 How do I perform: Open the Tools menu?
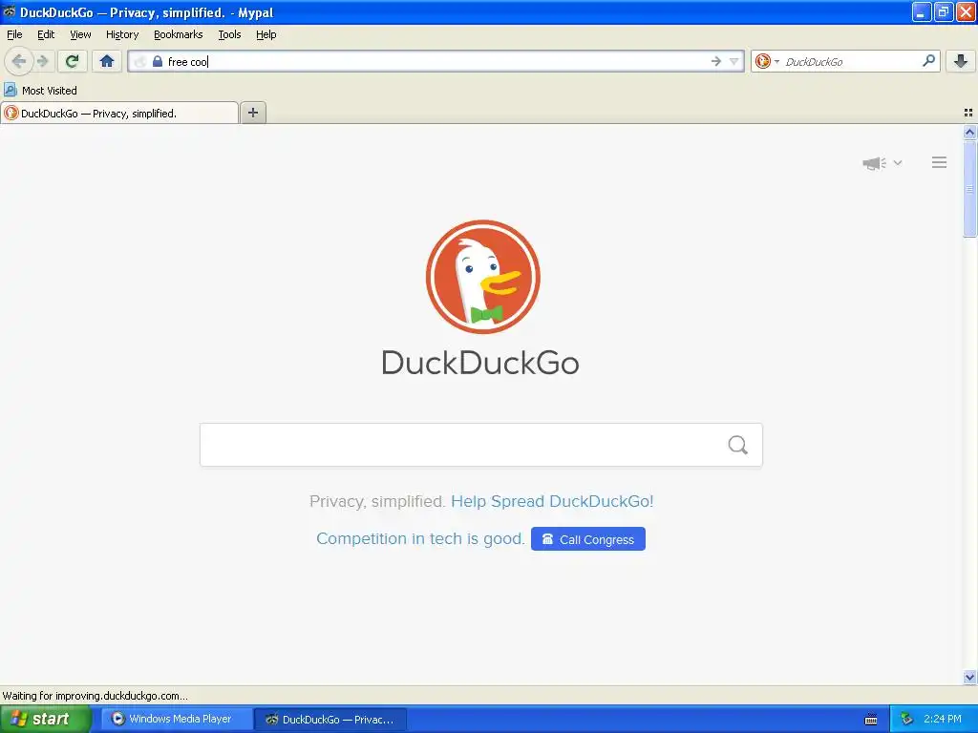pyautogui.click(x=229, y=34)
